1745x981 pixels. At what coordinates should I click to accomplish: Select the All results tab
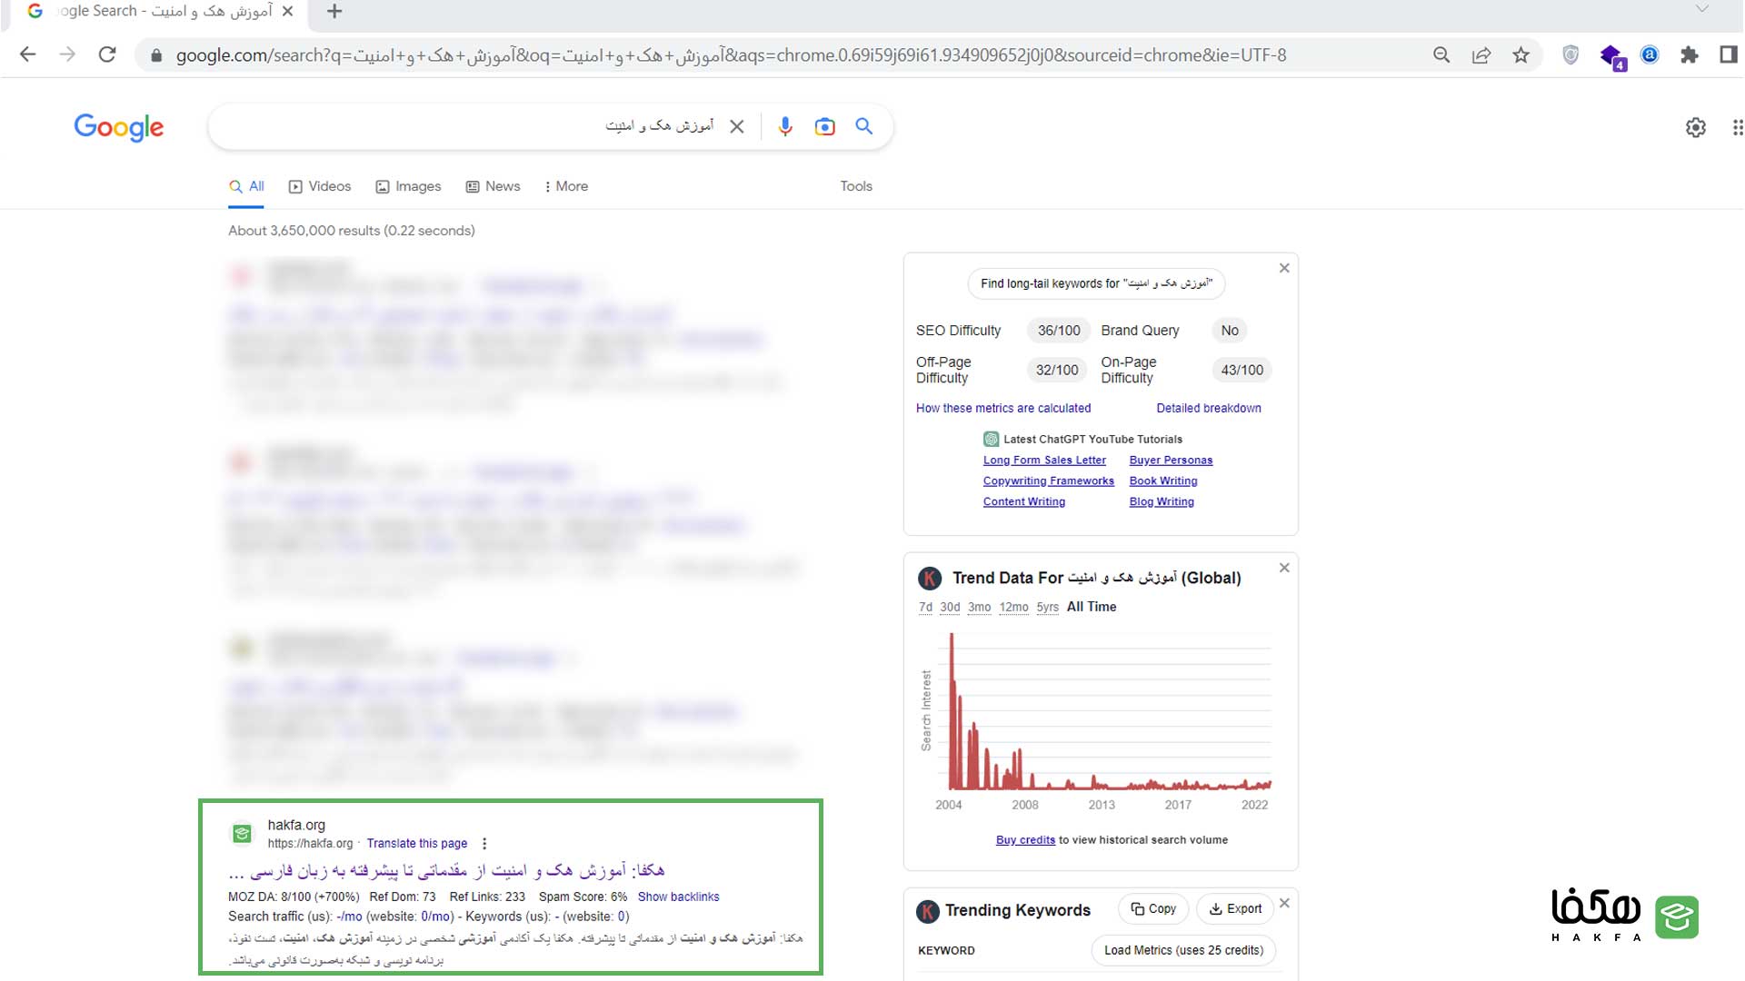click(246, 186)
